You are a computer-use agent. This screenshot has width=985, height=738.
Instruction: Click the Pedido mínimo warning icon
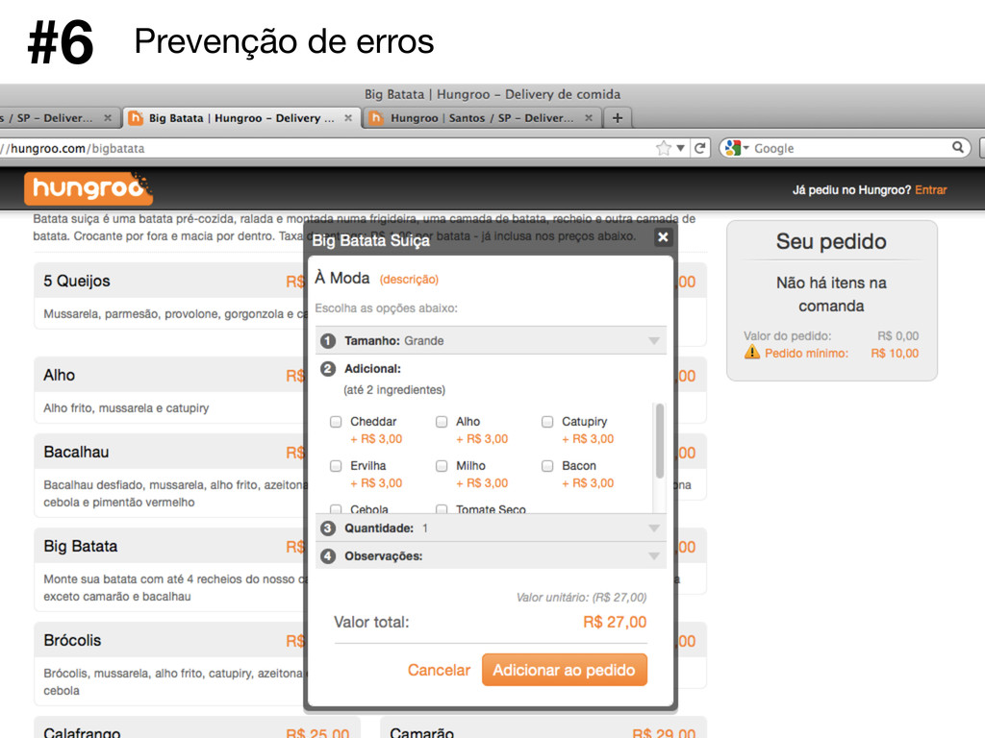752,352
